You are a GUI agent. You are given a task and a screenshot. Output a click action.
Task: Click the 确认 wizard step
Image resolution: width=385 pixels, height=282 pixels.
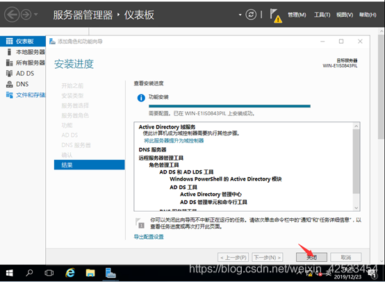pyautogui.click(x=67, y=155)
